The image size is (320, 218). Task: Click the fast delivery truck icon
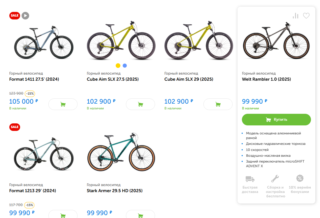point(250,179)
